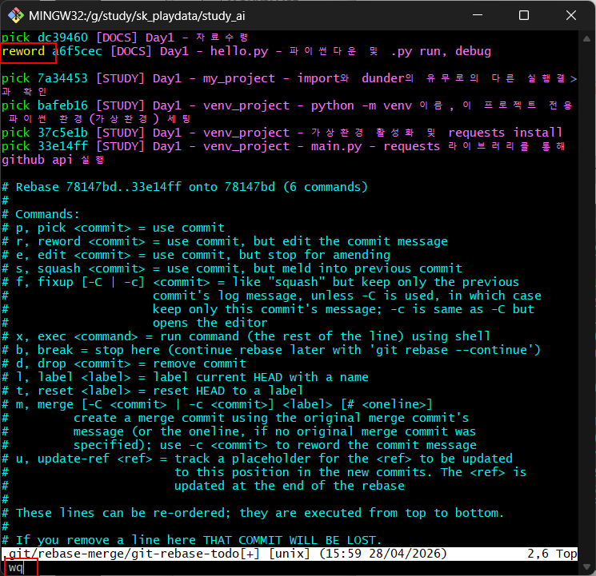Click the 'Top' scroll position indicator
The image size is (596, 576).
(566, 554)
